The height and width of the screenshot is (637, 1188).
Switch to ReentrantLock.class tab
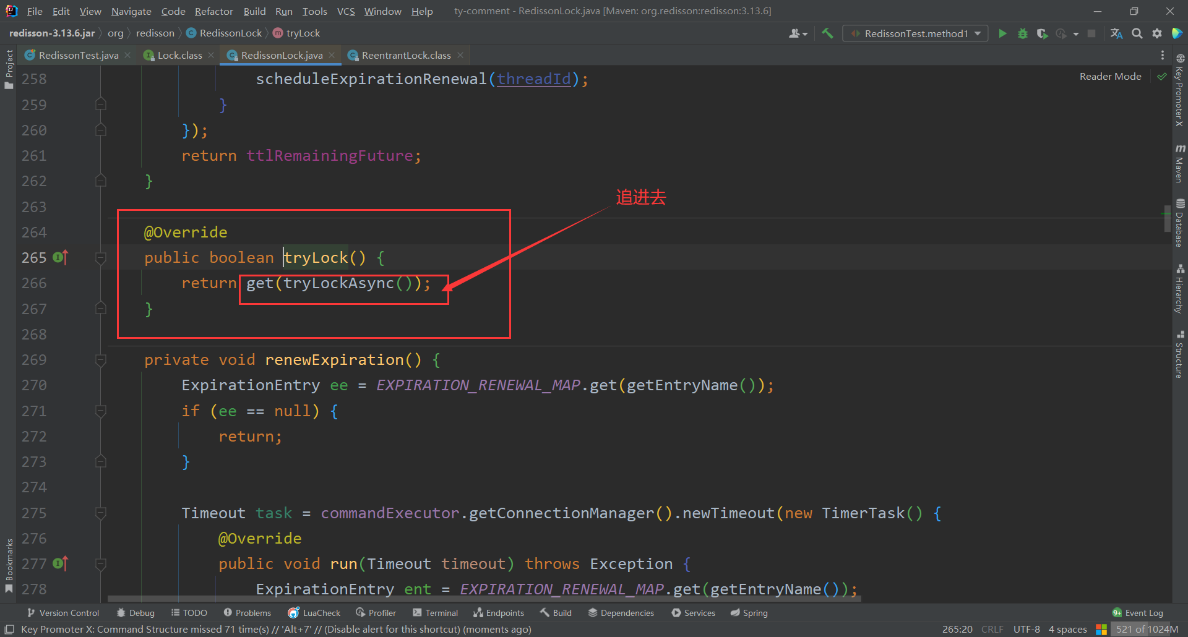pyautogui.click(x=406, y=55)
